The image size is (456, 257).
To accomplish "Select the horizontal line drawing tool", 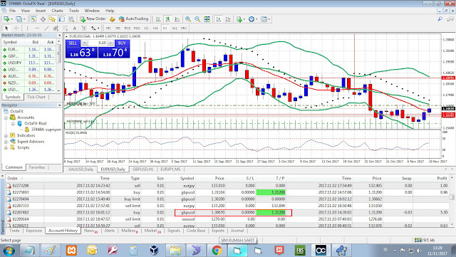I will coord(37,28).
